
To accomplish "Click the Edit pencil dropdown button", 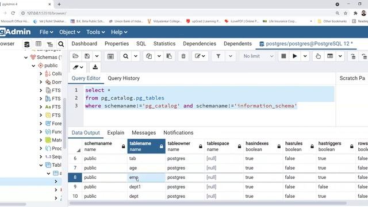I will (200, 56).
